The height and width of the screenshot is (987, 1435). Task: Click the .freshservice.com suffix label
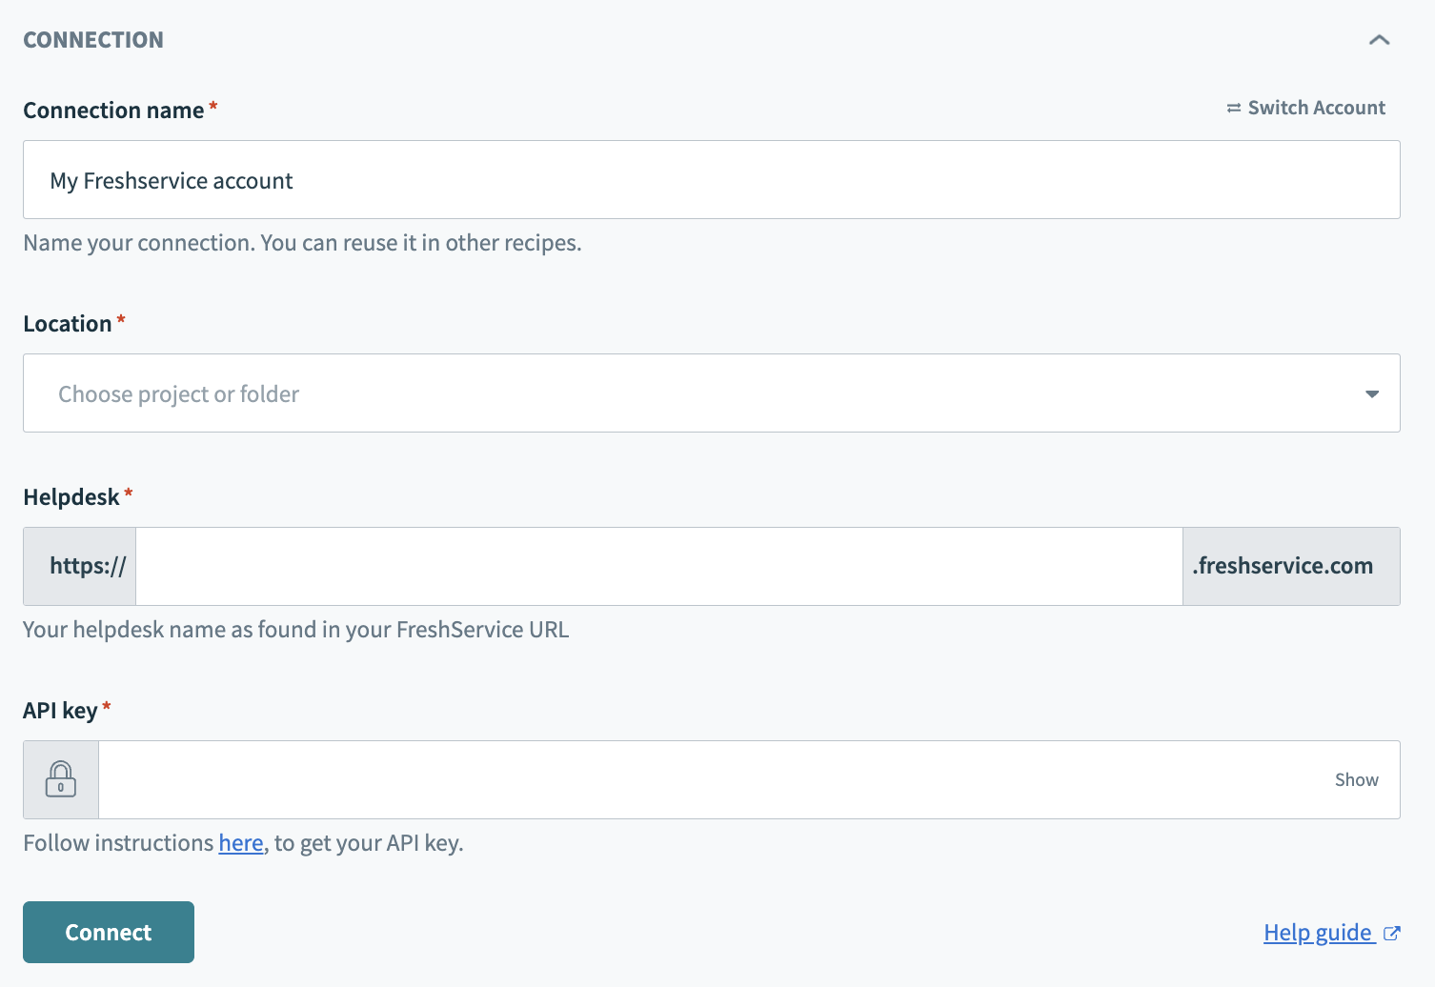pos(1283,566)
